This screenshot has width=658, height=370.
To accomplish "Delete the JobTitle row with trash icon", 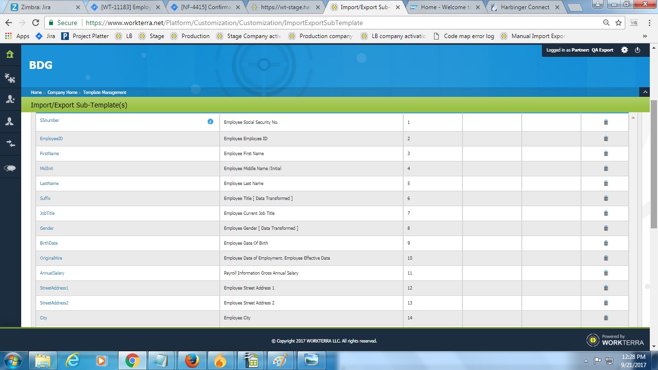I will point(605,213).
